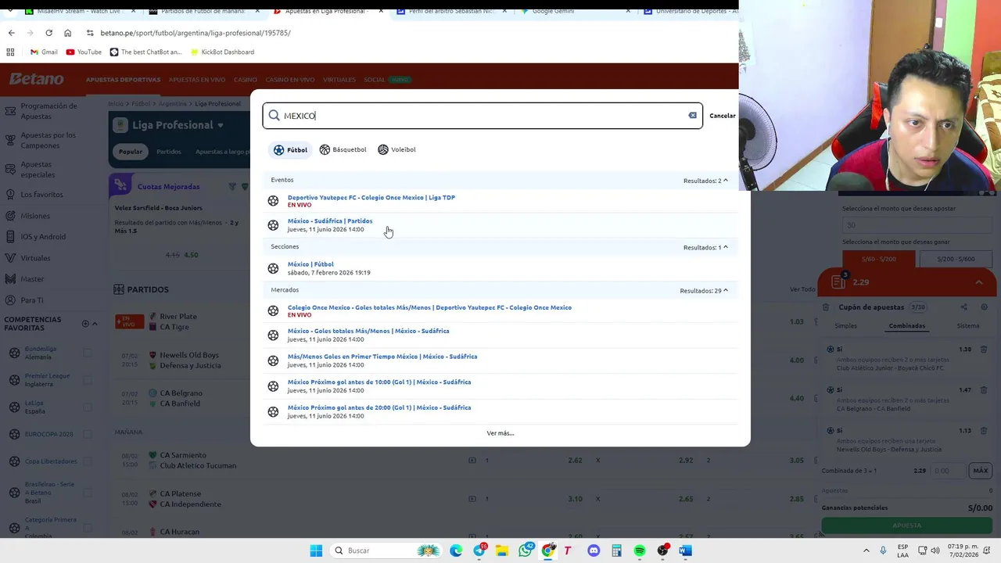Screen dimensions: 1001x563
Task: Open Telegram from the taskbar
Action: (x=479, y=550)
